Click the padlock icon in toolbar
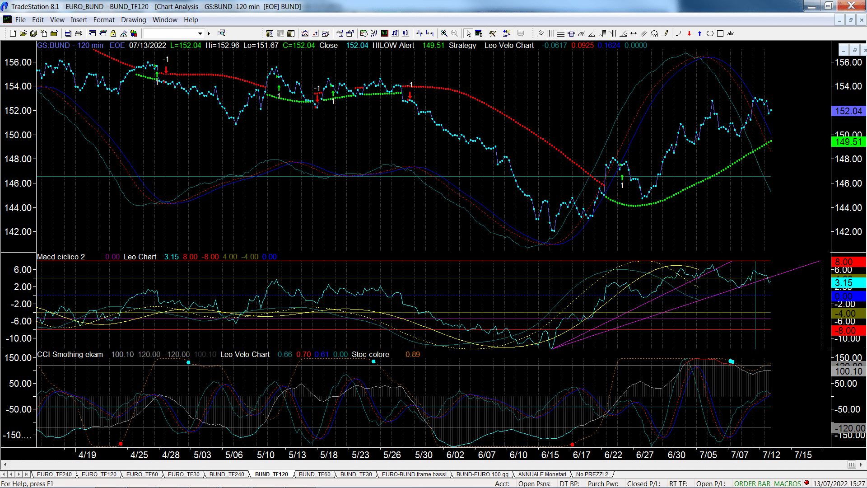 (x=113, y=33)
